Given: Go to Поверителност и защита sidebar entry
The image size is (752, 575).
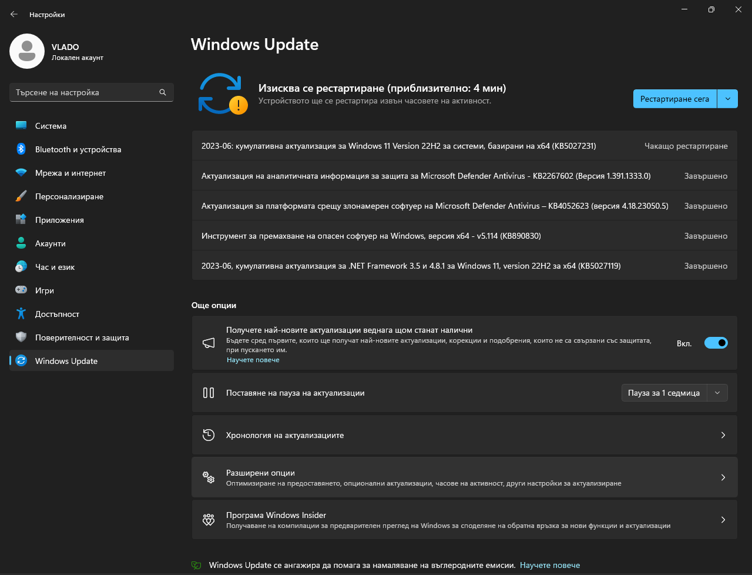Looking at the screenshot, I should coord(92,337).
